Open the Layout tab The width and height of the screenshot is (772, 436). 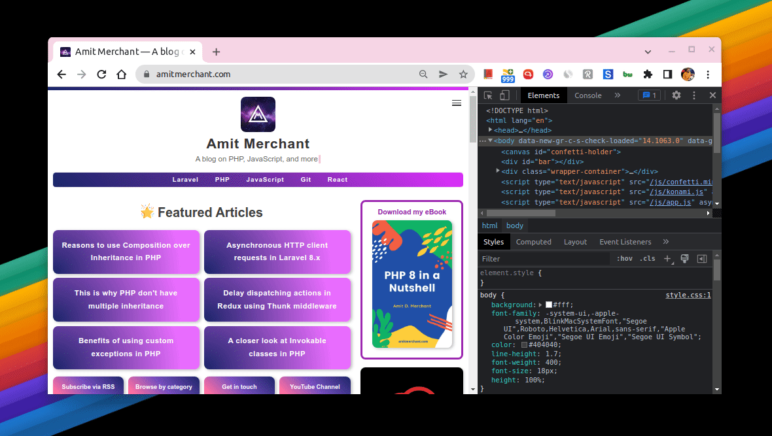575,242
